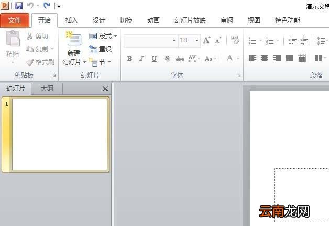329x226 pixels.
Task: Click the Redo arrow icon
Action: point(47,6)
